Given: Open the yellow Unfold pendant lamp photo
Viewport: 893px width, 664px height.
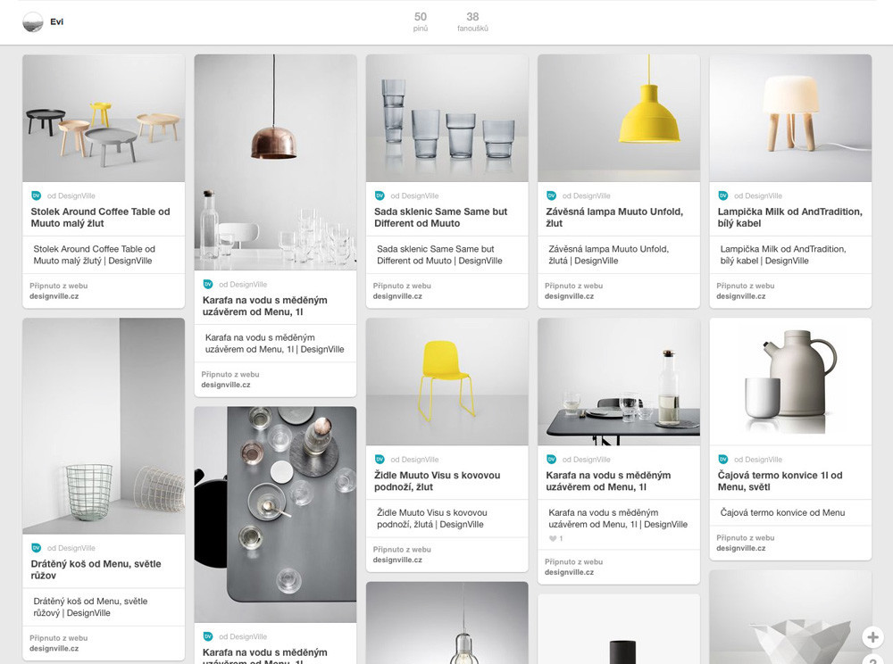Looking at the screenshot, I should click(619, 119).
